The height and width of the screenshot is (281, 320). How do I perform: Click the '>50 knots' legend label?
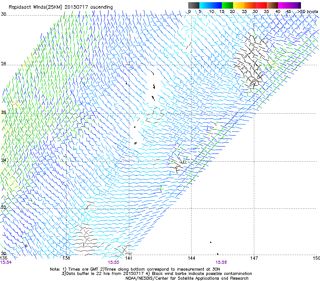307,12
